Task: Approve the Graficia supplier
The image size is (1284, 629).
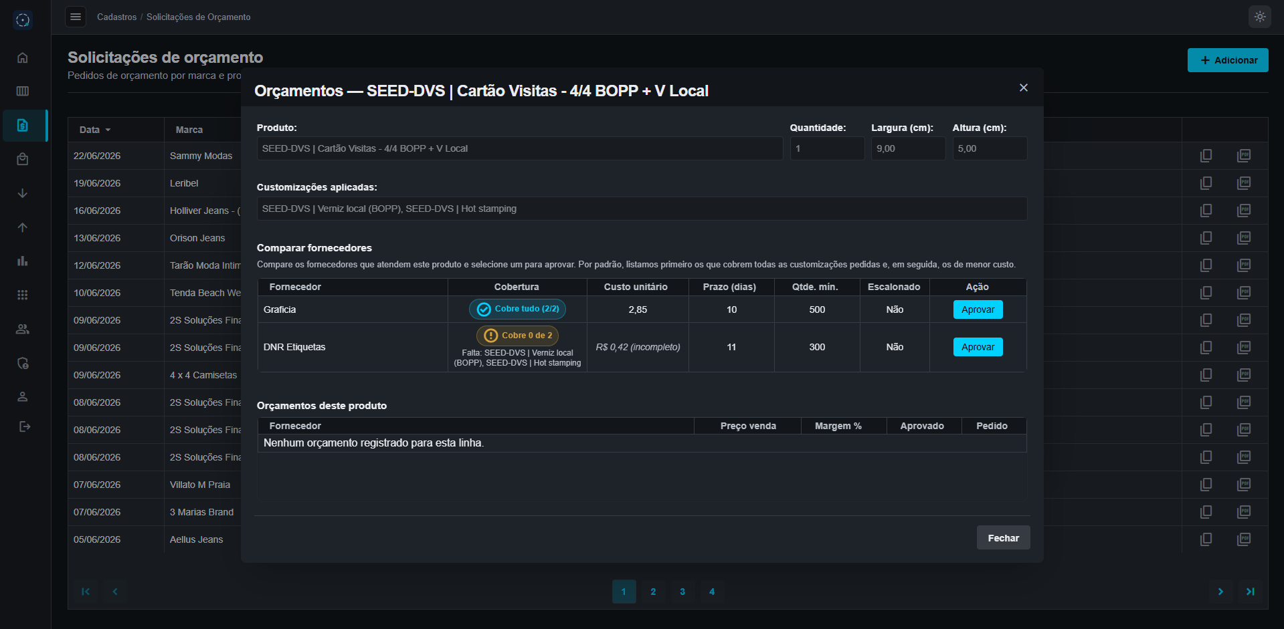Action: coord(978,309)
